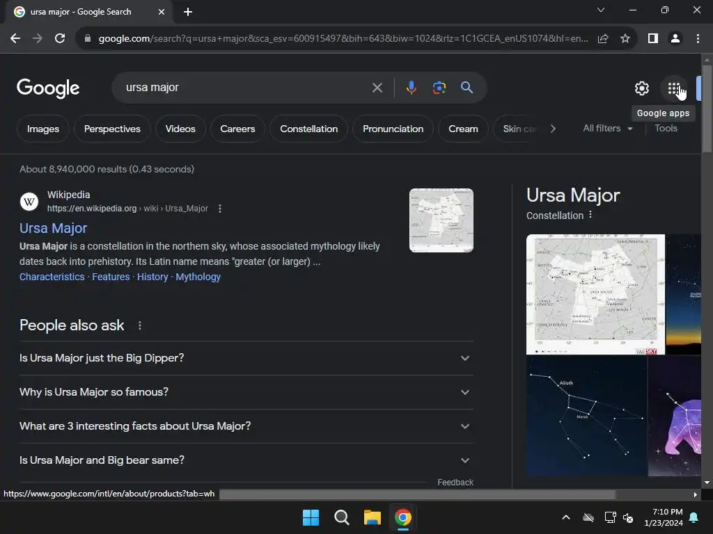Expand 'Is Ursa Major just the Big Dipper?'
The width and height of the screenshot is (713, 534).
[x=246, y=358]
